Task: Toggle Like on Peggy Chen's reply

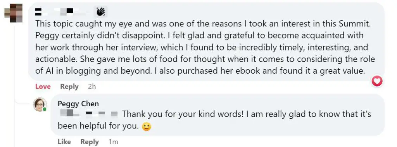Action: tap(64, 142)
